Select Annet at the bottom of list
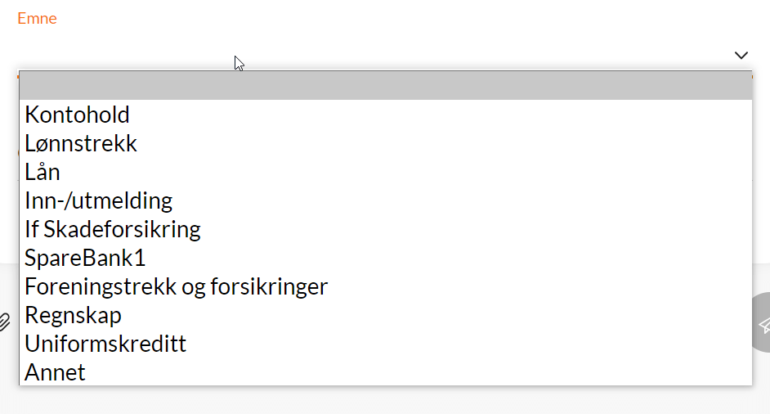Image resolution: width=770 pixels, height=414 pixels. pos(56,372)
